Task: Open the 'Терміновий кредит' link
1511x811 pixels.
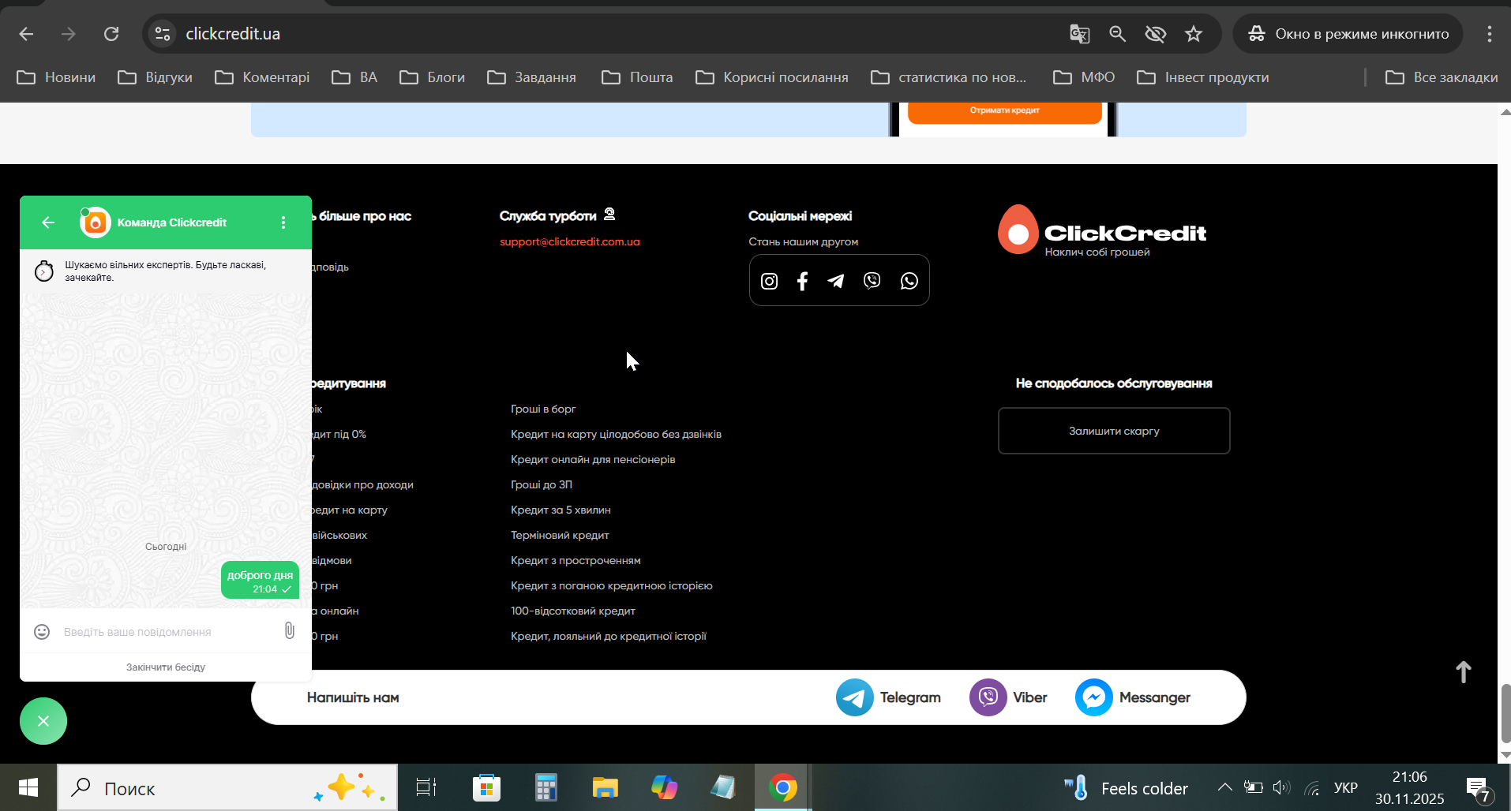Action: click(560, 535)
